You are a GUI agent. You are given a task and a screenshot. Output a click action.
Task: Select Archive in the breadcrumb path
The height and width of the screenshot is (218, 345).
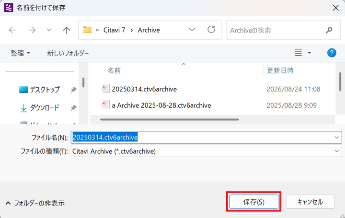[x=149, y=30]
